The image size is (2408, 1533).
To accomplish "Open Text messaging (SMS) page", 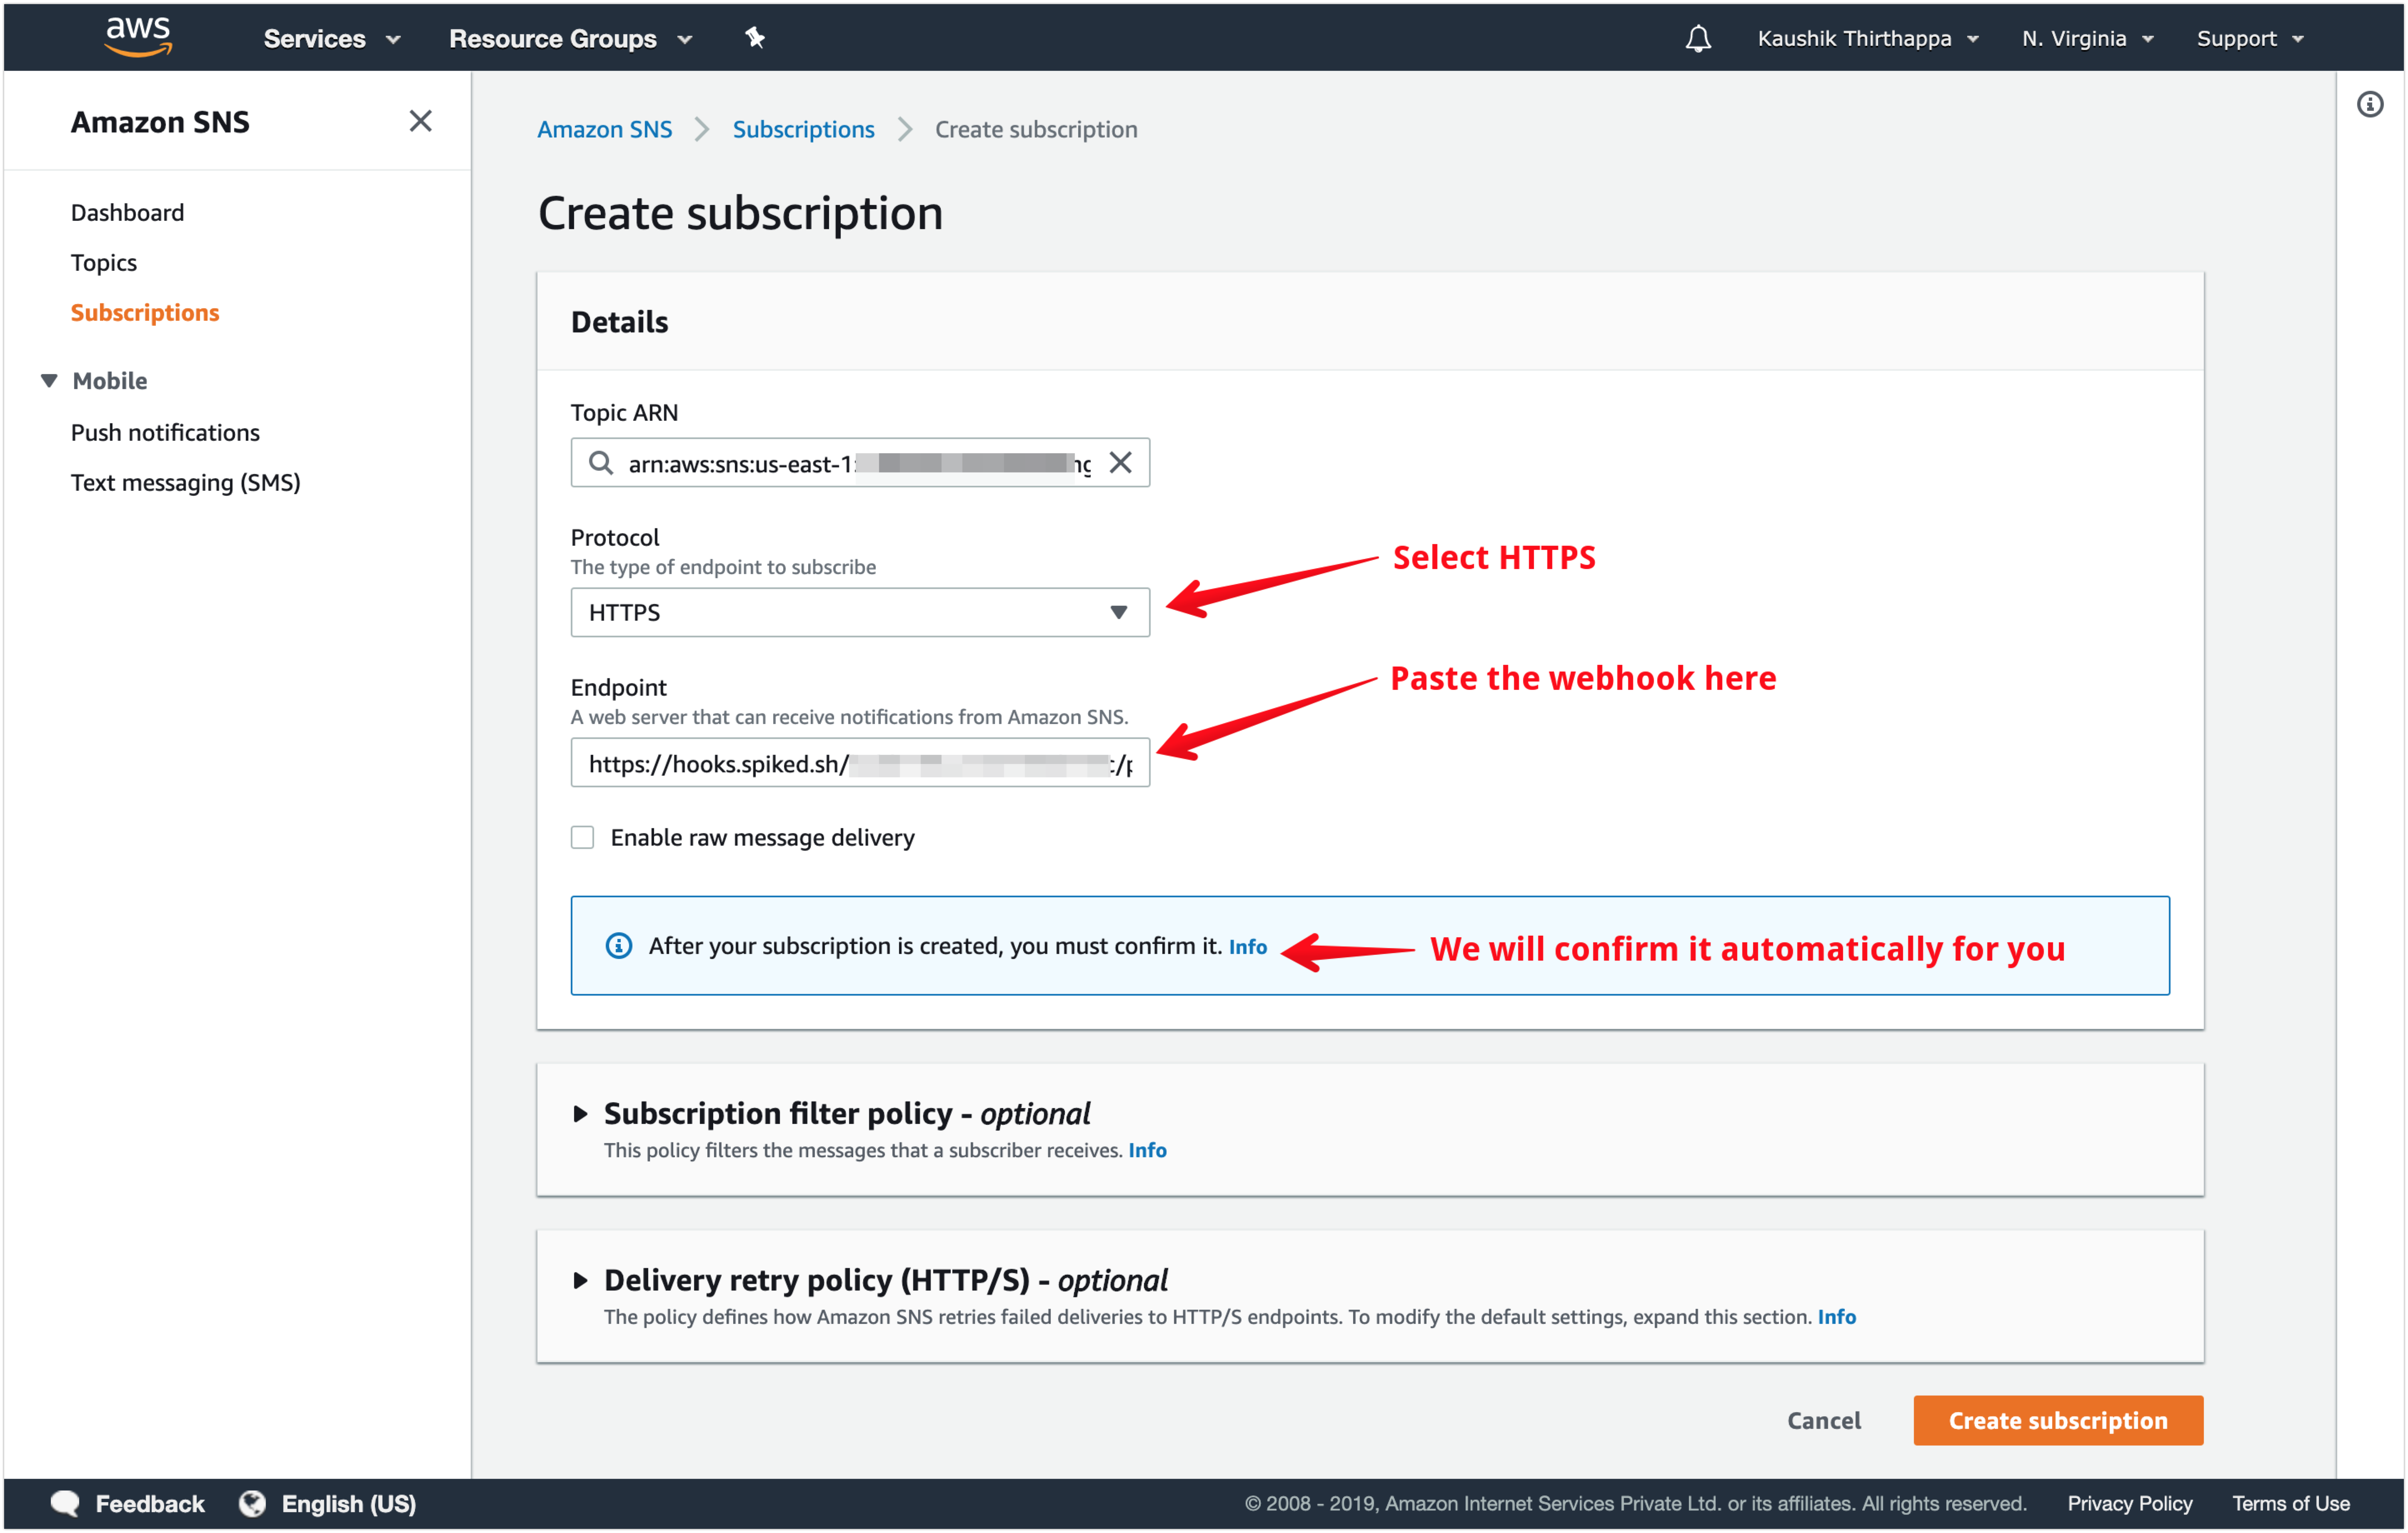I will pos(185,482).
